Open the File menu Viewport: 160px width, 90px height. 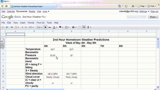click(3, 23)
